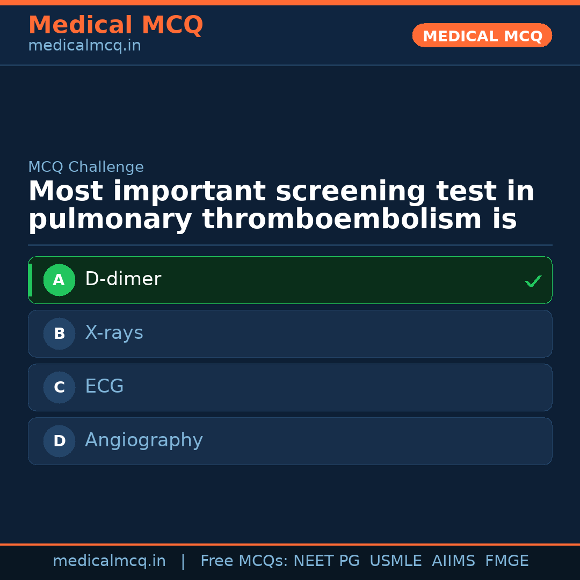This screenshot has width=580, height=580.
Task: Click the highlighted green D-dimer answer bar
Action: 290,280
